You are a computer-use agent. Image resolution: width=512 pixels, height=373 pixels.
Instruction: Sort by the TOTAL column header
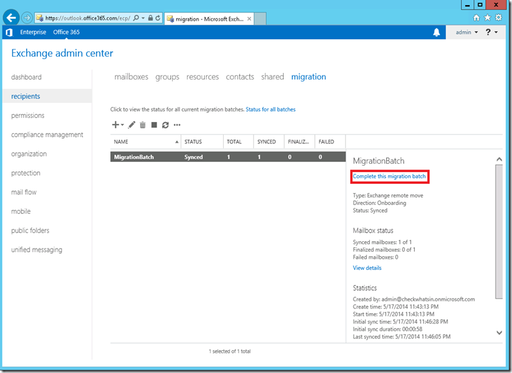(x=238, y=142)
